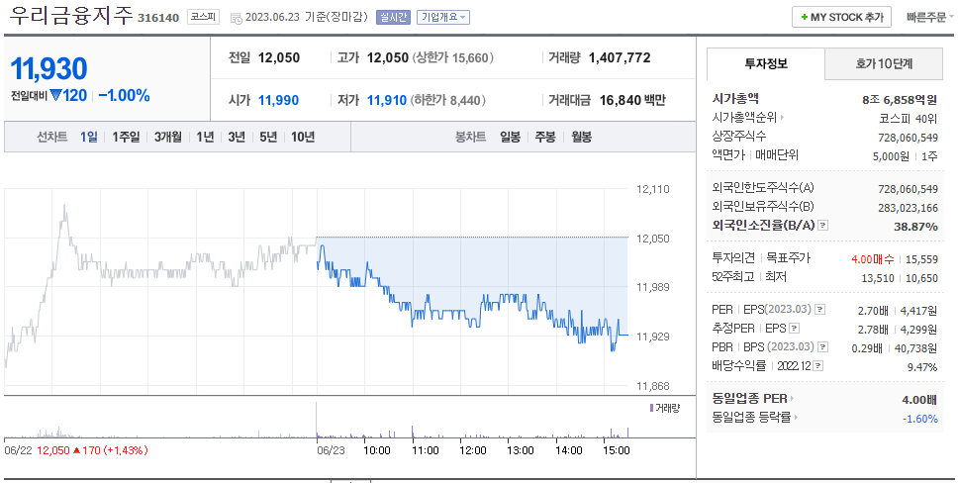Click the help icon next to 추정PER EPS
The width and height of the screenshot is (958, 483).
point(794,329)
